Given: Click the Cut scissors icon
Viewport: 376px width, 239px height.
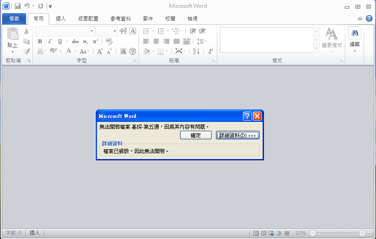Looking at the screenshot, I should tap(27, 31).
